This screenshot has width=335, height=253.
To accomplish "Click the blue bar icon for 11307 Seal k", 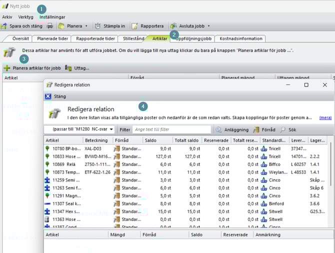I will click(47, 204).
